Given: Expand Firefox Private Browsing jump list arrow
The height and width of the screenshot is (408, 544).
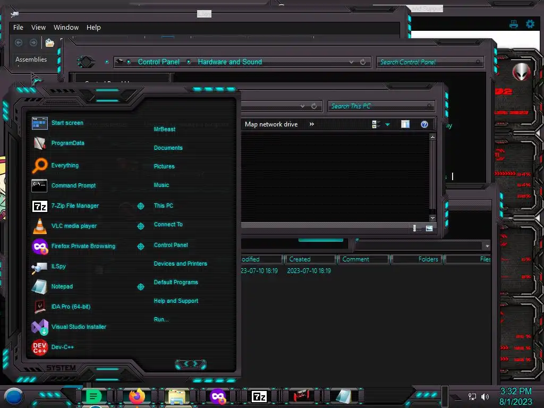Looking at the screenshot, I should 140,246.
